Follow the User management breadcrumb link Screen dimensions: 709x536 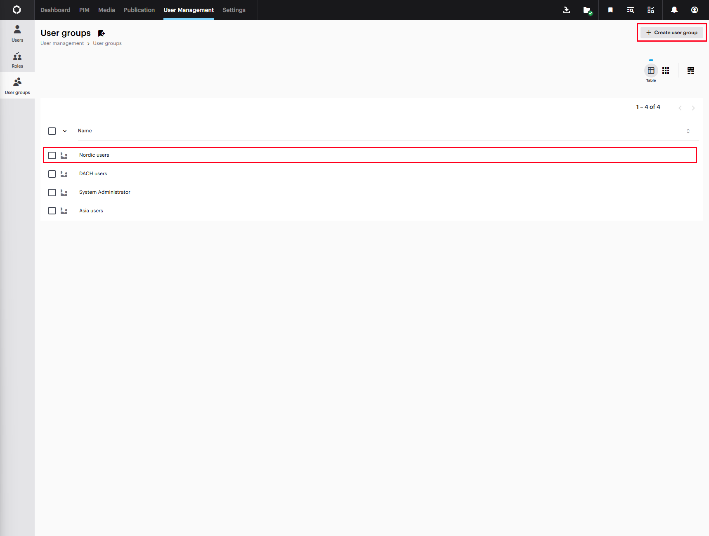pyautogui.click(x=62, y=43)
